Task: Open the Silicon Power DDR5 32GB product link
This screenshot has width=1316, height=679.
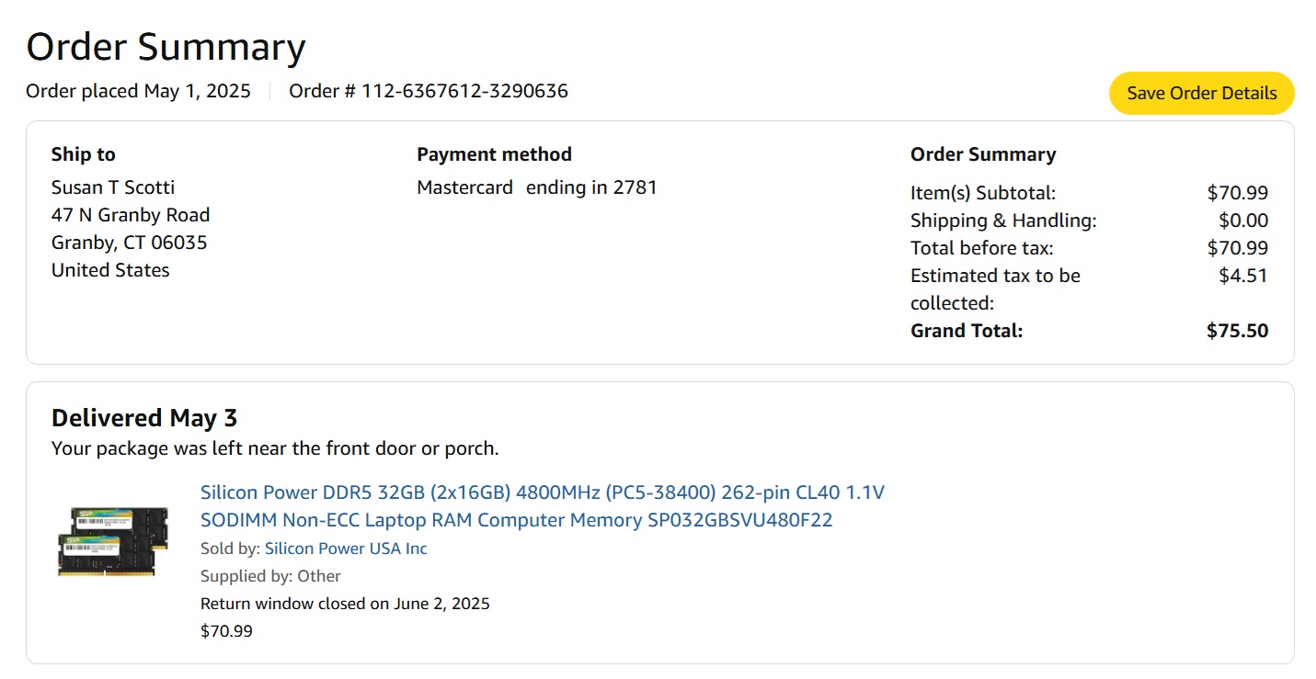Action: (x=542, y=506)
